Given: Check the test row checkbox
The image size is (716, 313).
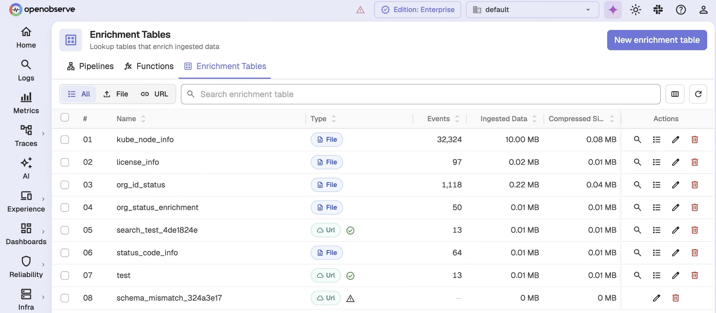Looking at the screenshot, I should (65, 275).
